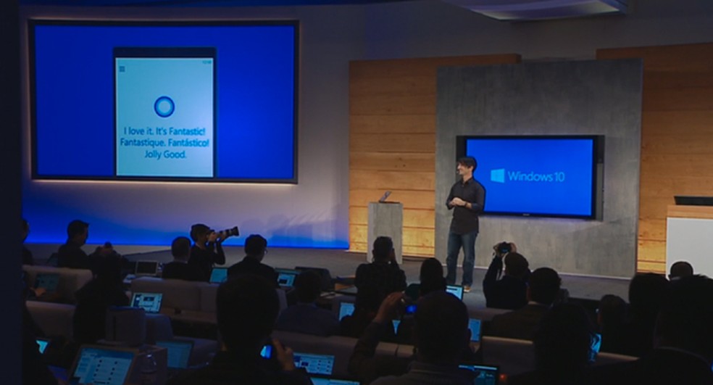Click the text "I love it. It's Fantastic!"

(x=164, y=131)
